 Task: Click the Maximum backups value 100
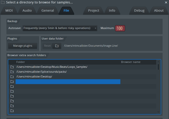(120, 28)
